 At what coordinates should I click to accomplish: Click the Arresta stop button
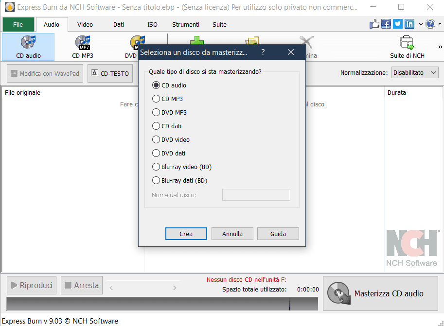pos(82,285)
